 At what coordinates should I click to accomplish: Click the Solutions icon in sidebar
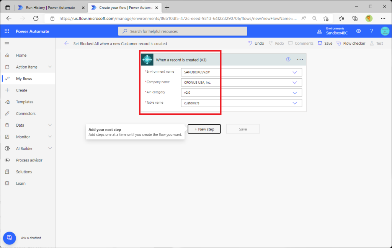[x=7, y=172]
